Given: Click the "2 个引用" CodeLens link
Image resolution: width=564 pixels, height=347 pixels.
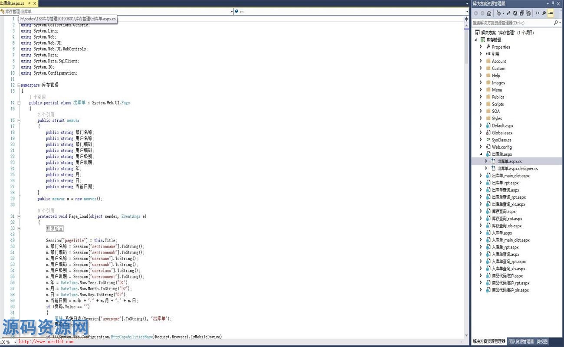Looking at the screenshot, I should pos(46,115).
